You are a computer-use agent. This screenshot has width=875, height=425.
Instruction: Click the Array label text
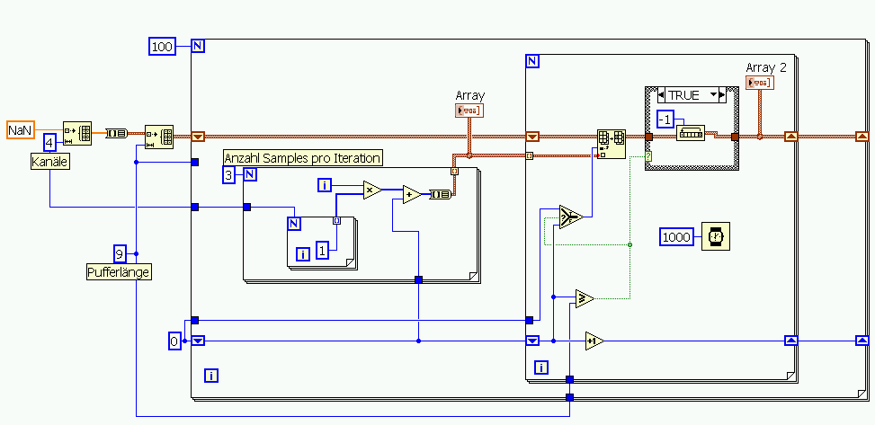pos(469,96)
